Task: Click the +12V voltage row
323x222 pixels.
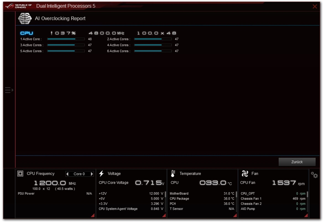Action: [x=131, y=194]
